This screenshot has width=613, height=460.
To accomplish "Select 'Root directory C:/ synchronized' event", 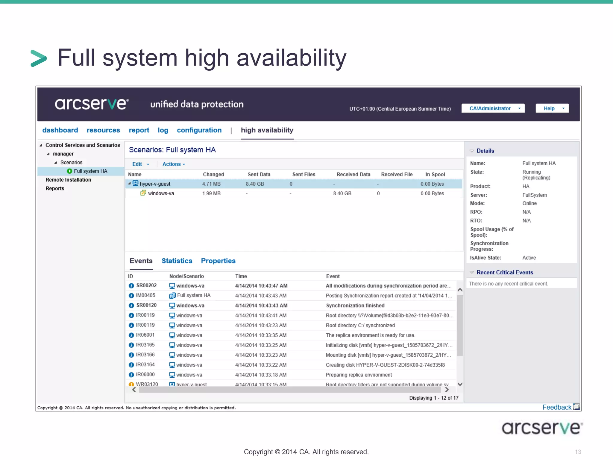I will (360, 325).
